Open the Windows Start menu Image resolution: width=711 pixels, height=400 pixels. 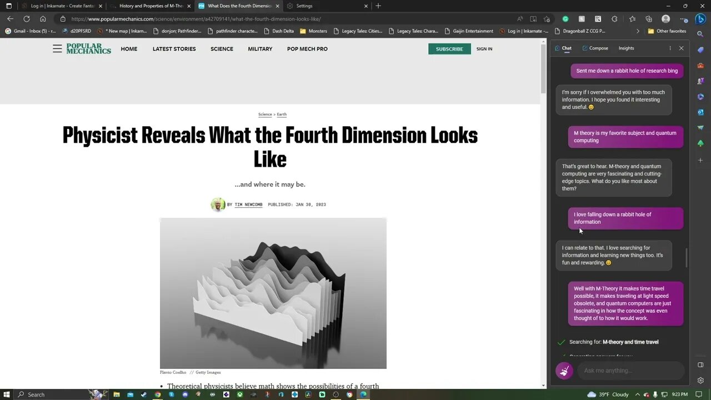point(8,394)
